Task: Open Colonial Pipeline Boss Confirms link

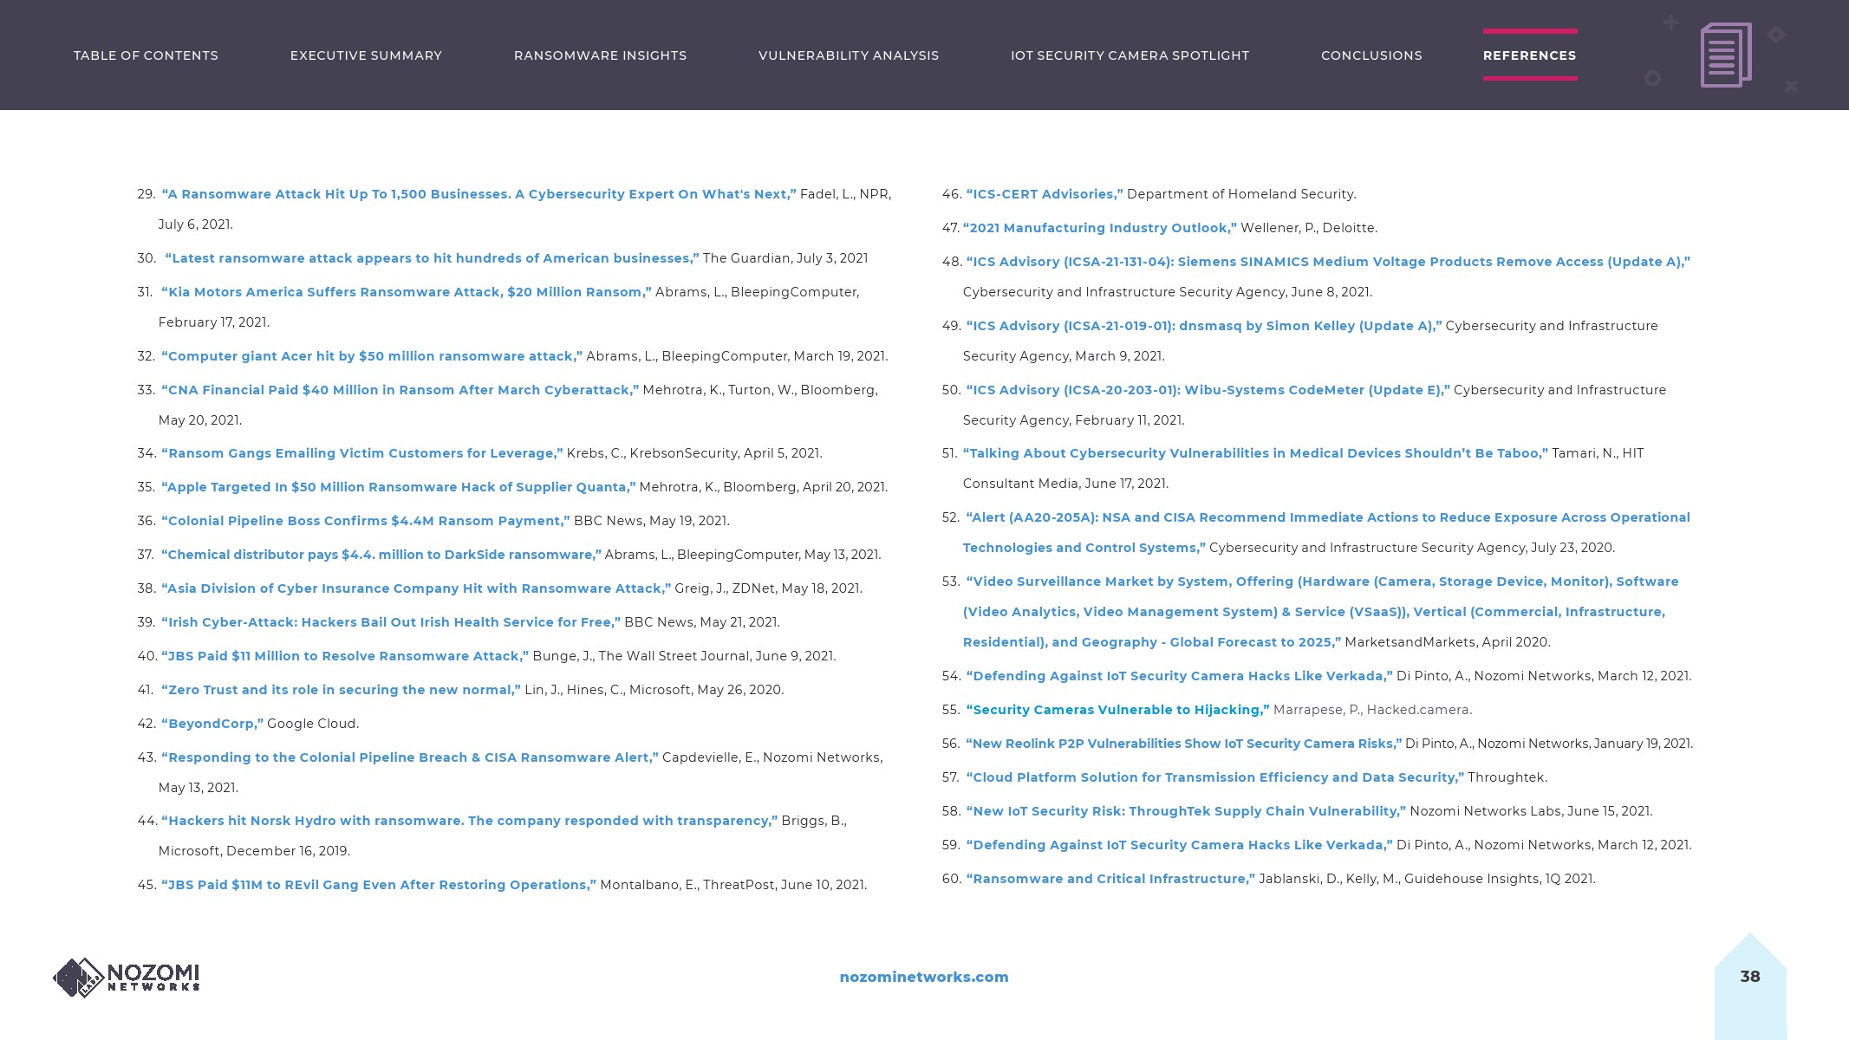Action: (365, 521)
